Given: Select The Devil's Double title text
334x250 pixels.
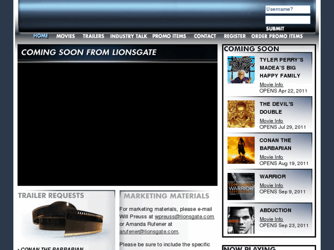Looking at the screenshot, I should 277,108.
